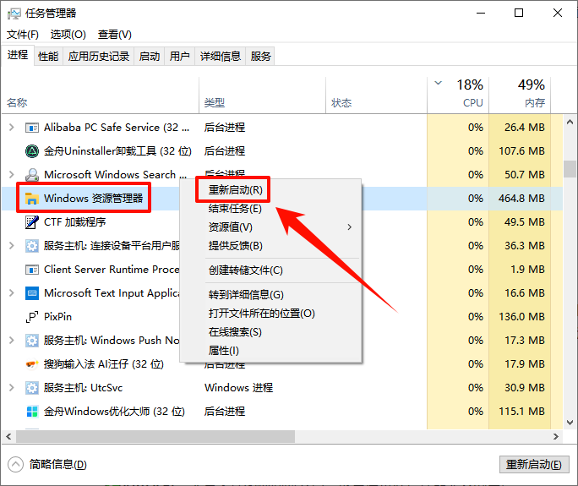Click the 简略信息(D) link
The height and width of the screenshot is (486, 578).
[x=57, y=465]
